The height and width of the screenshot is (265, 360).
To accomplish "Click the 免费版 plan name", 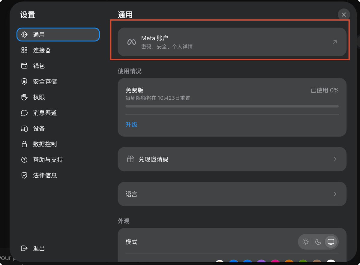I will click(x=134, y=90).
